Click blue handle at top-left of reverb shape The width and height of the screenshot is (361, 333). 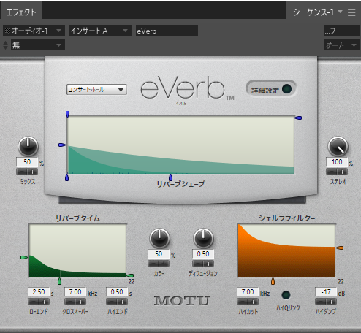68,114
